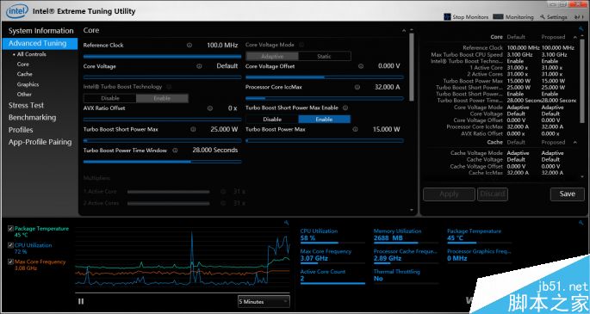Viewport: 590px width, 314px height.
Task: Open the AVX Ratio Offset info icon
Action: click(210, 108)
